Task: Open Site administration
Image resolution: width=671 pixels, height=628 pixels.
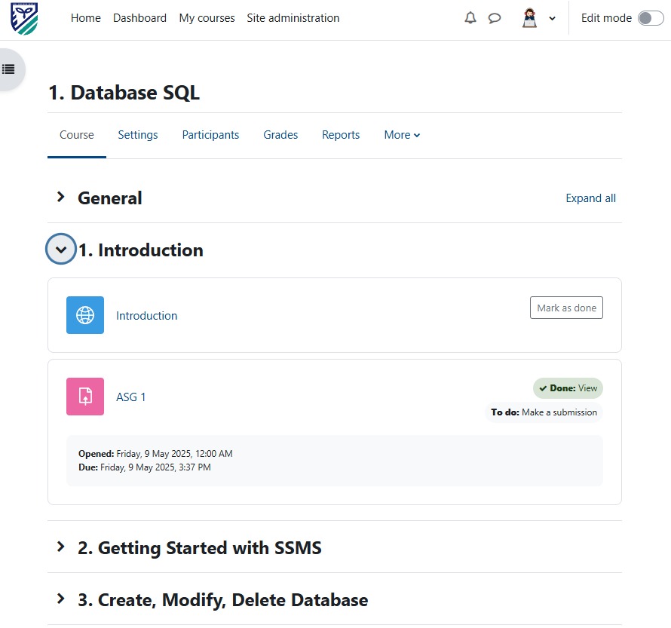Action: [293, 17]
